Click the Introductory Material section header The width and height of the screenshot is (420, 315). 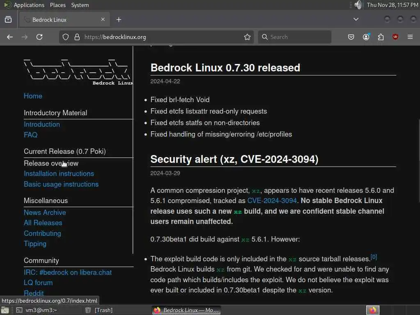click(55, 113)
